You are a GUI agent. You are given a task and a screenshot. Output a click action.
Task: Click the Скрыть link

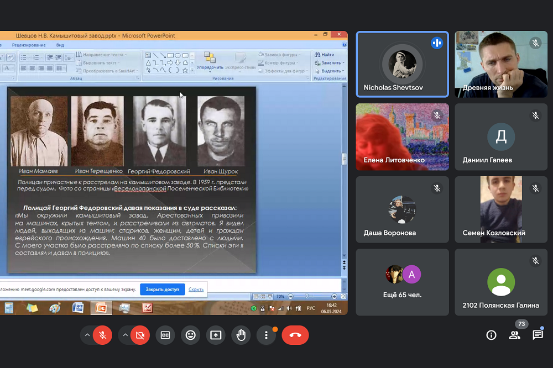tap(196, 289)
